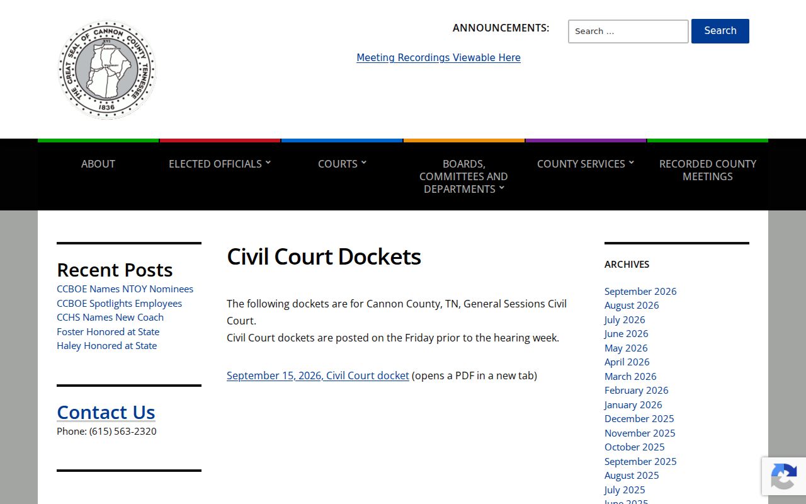Screen dimensions: 806x504
Task: Click the Search button
Action: [x=720, y=31]
